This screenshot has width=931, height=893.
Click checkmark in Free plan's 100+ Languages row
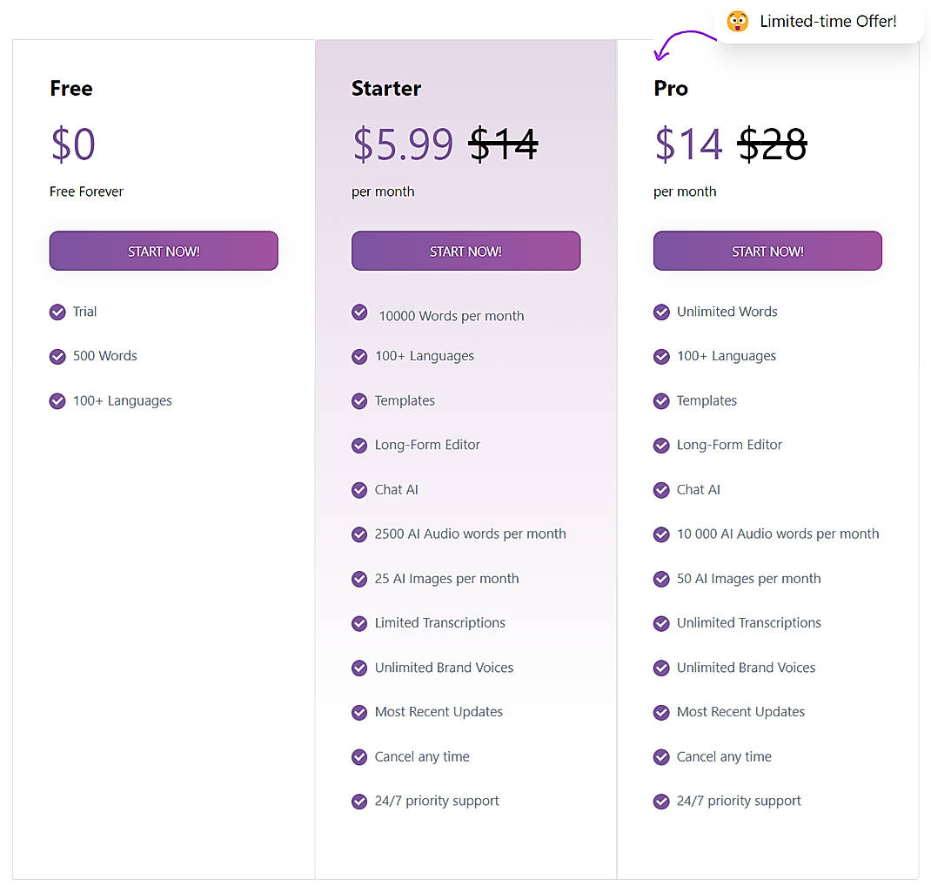57,400
